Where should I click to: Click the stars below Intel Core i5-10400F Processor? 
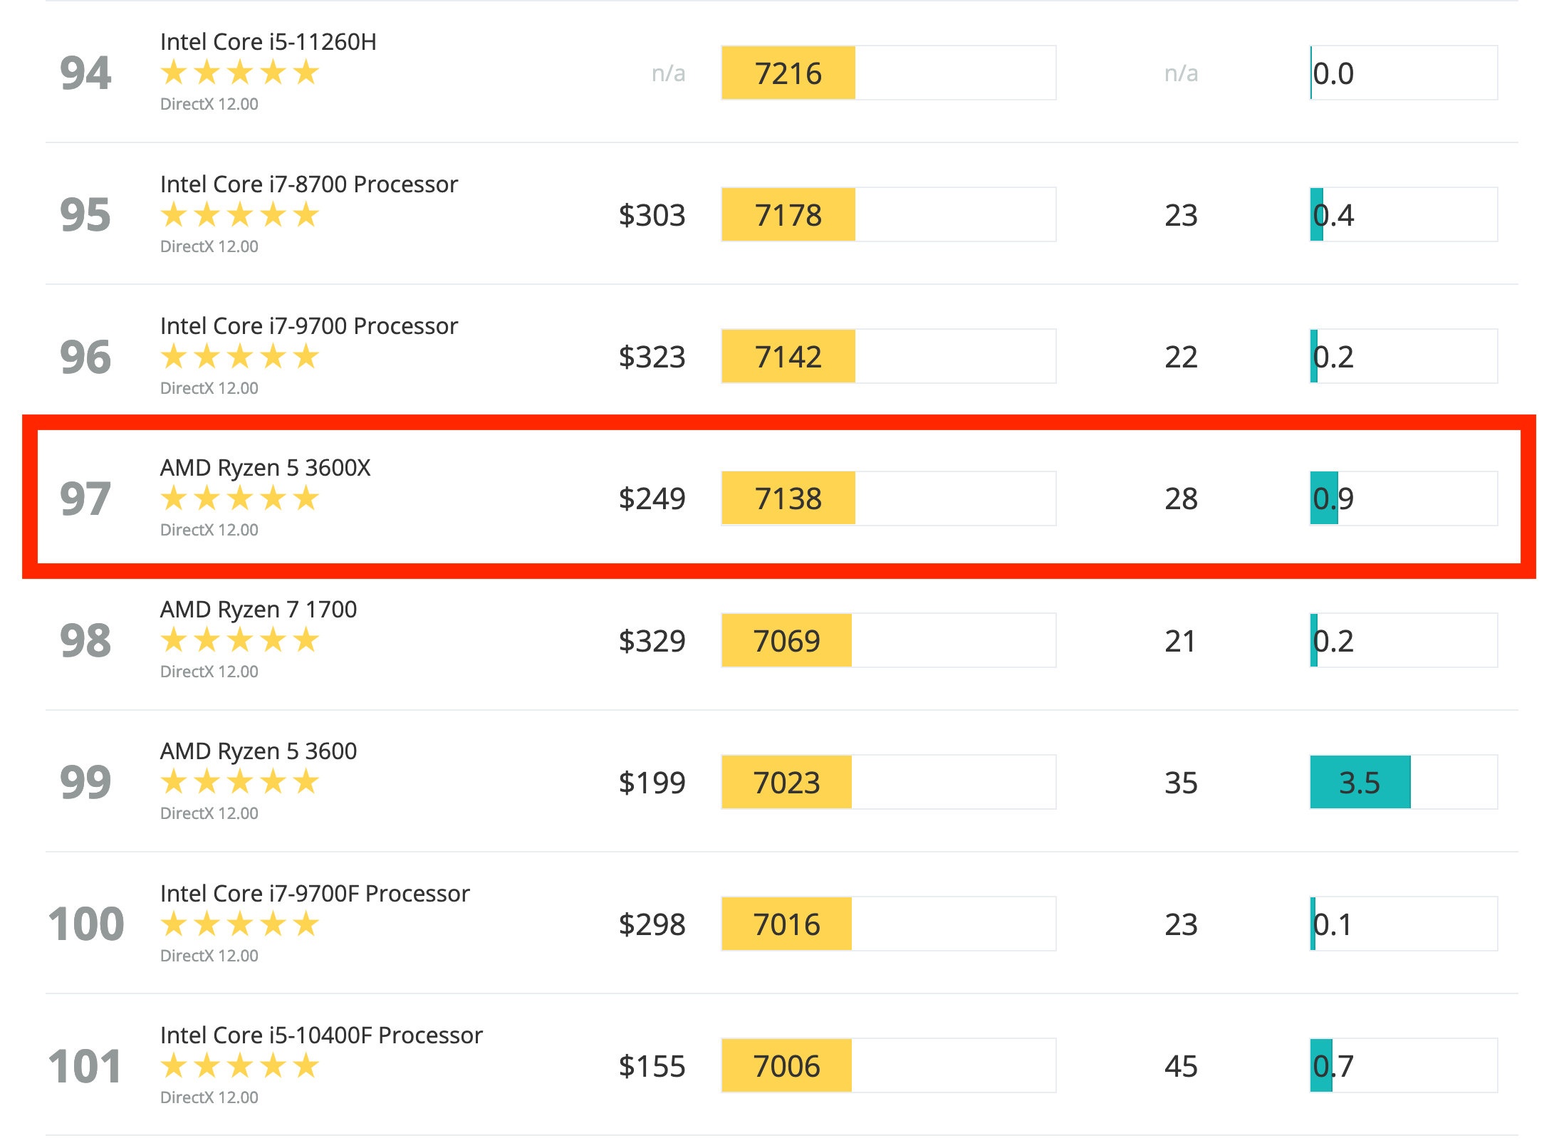pos(239,1066)
